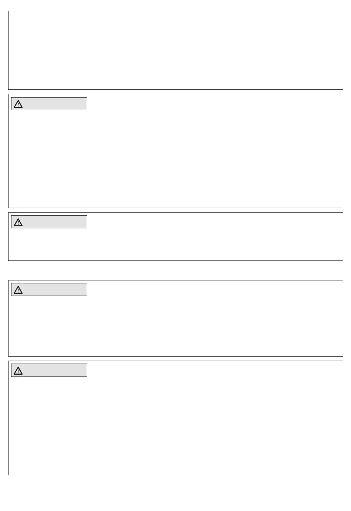The height and width of the screenshot is (511, 351).
Task: Click inside the topmost panel without a warning icon
Action: click(175, 50)
